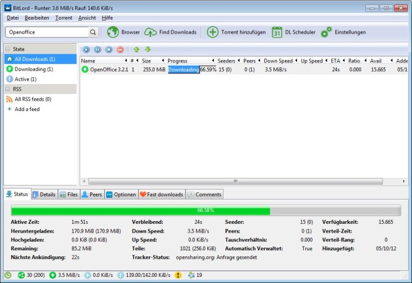Click the search field containing Openoffice
Image resolution: width=412 pixels, height=283 pixels.
tap(48, 32)
